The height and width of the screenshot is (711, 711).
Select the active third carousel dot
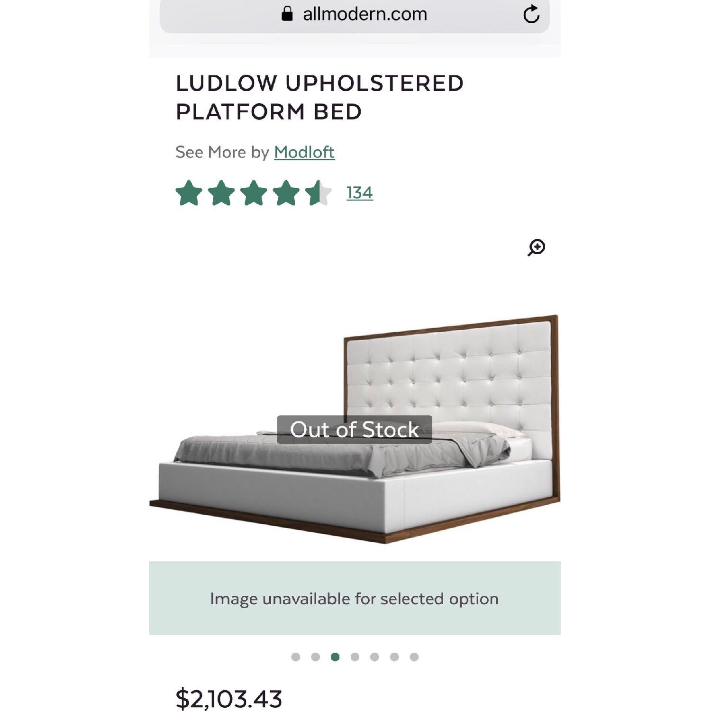coord(335,657)
